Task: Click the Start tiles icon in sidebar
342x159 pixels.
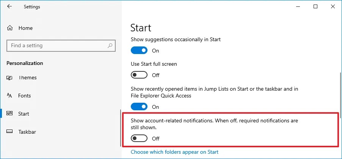Action: (x=9, y=113)
